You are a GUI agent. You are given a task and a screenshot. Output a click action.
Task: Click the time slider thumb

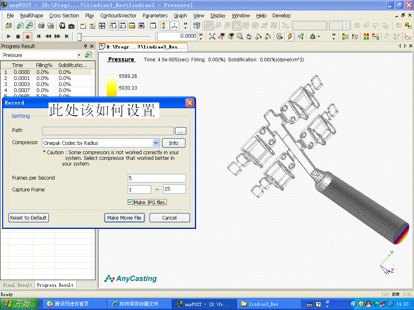[79, 37]
